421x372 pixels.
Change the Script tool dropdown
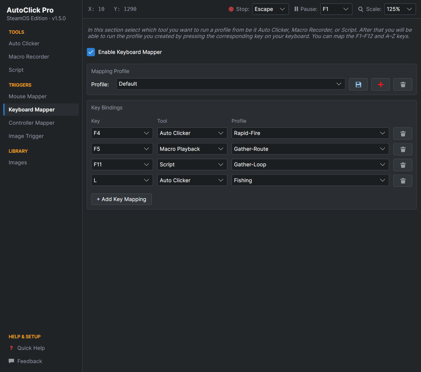[x=192, y=164]
